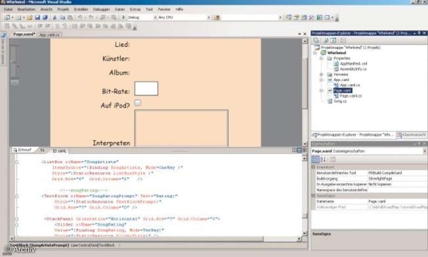Click the Redo arrow icon

point(91,17)
